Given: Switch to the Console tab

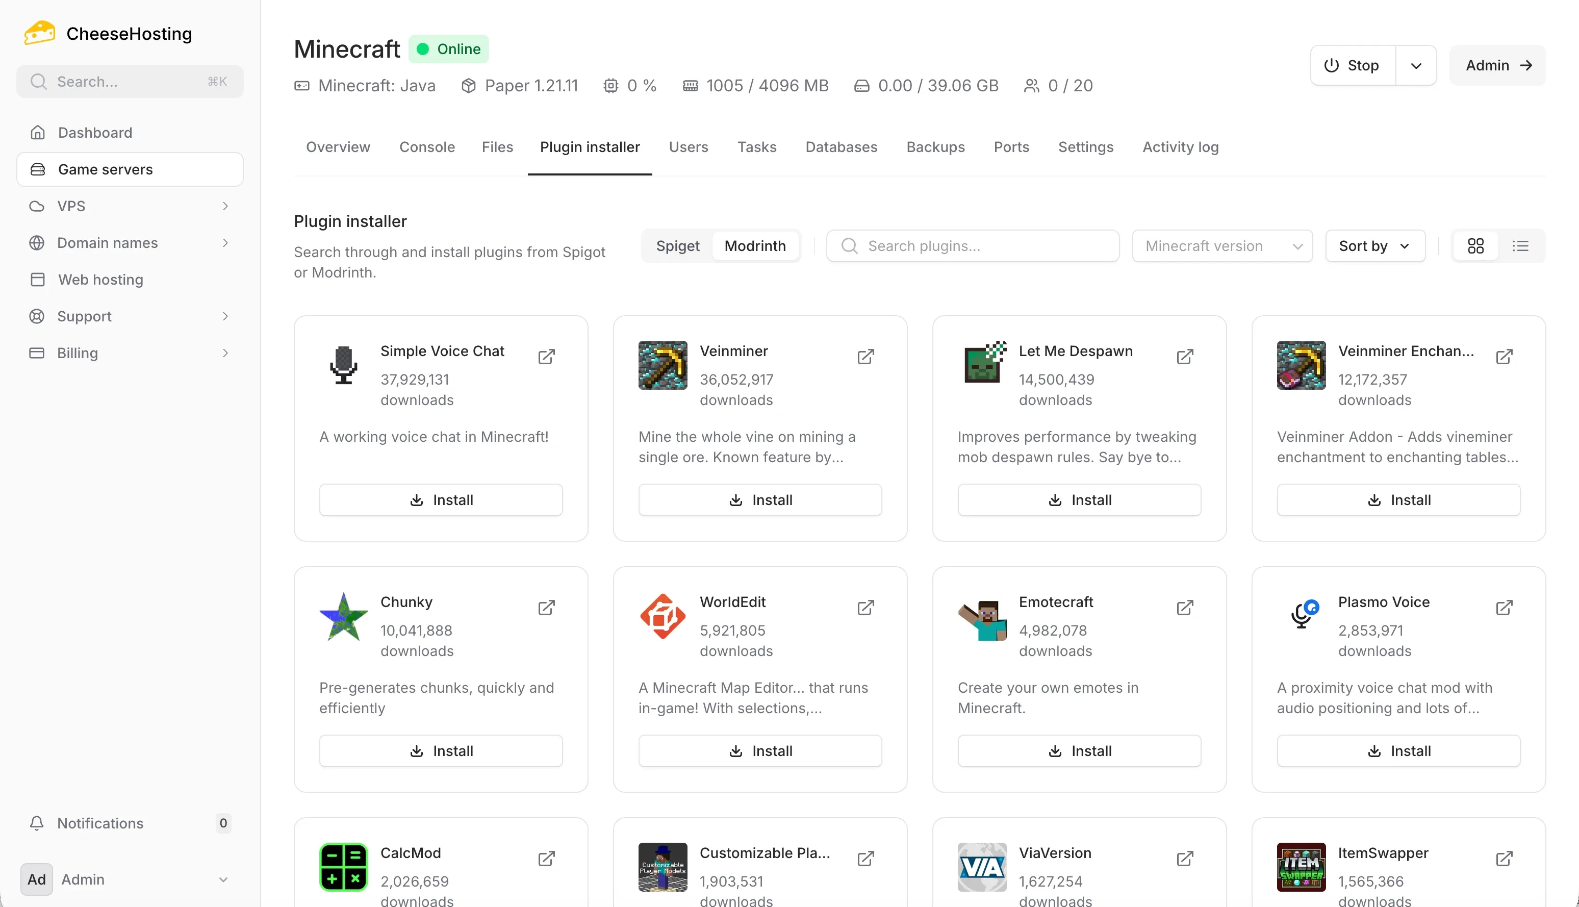Looking at the screenshot, I should click(x=426, y=147).
